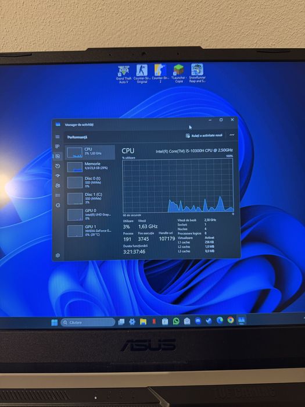
Task: Open the Services page sidebar icon
Action: pyautogui.click(x=58, y=205)
